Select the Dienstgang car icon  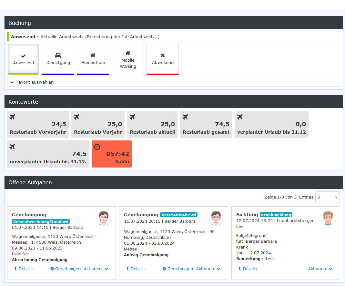(58, 55)
